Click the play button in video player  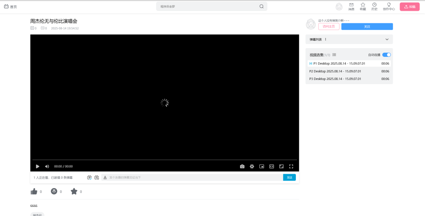pos(37,166)
